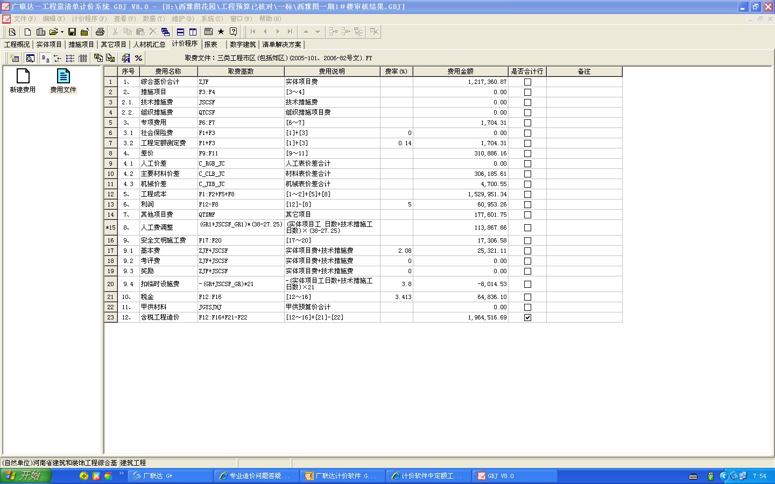775x484 pixels.
Task: Click the import fee file icon
Action: [x=110, y=58]
